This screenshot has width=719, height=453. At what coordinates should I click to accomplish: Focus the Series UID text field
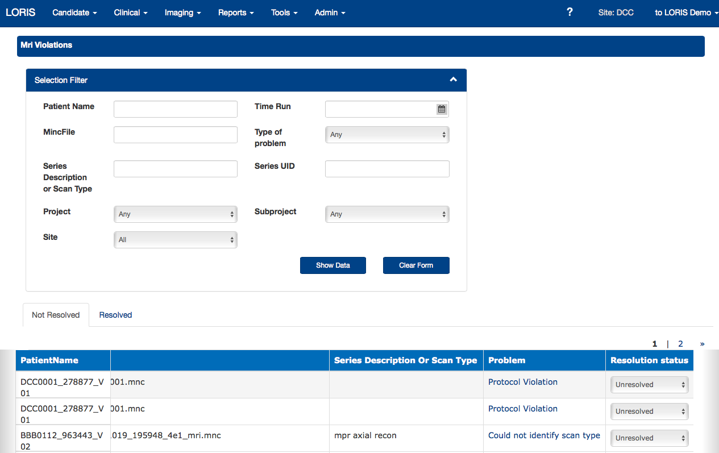(x=387, y=169)
